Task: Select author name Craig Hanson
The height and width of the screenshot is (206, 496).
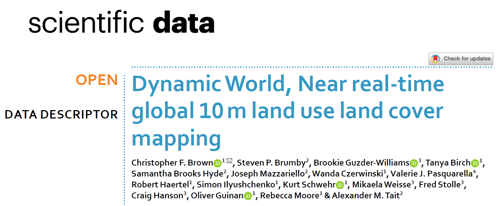Action: tap(157, 196)
